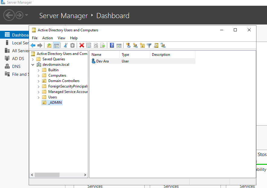
Task: Sort by the Name column header
Action: 105,55
